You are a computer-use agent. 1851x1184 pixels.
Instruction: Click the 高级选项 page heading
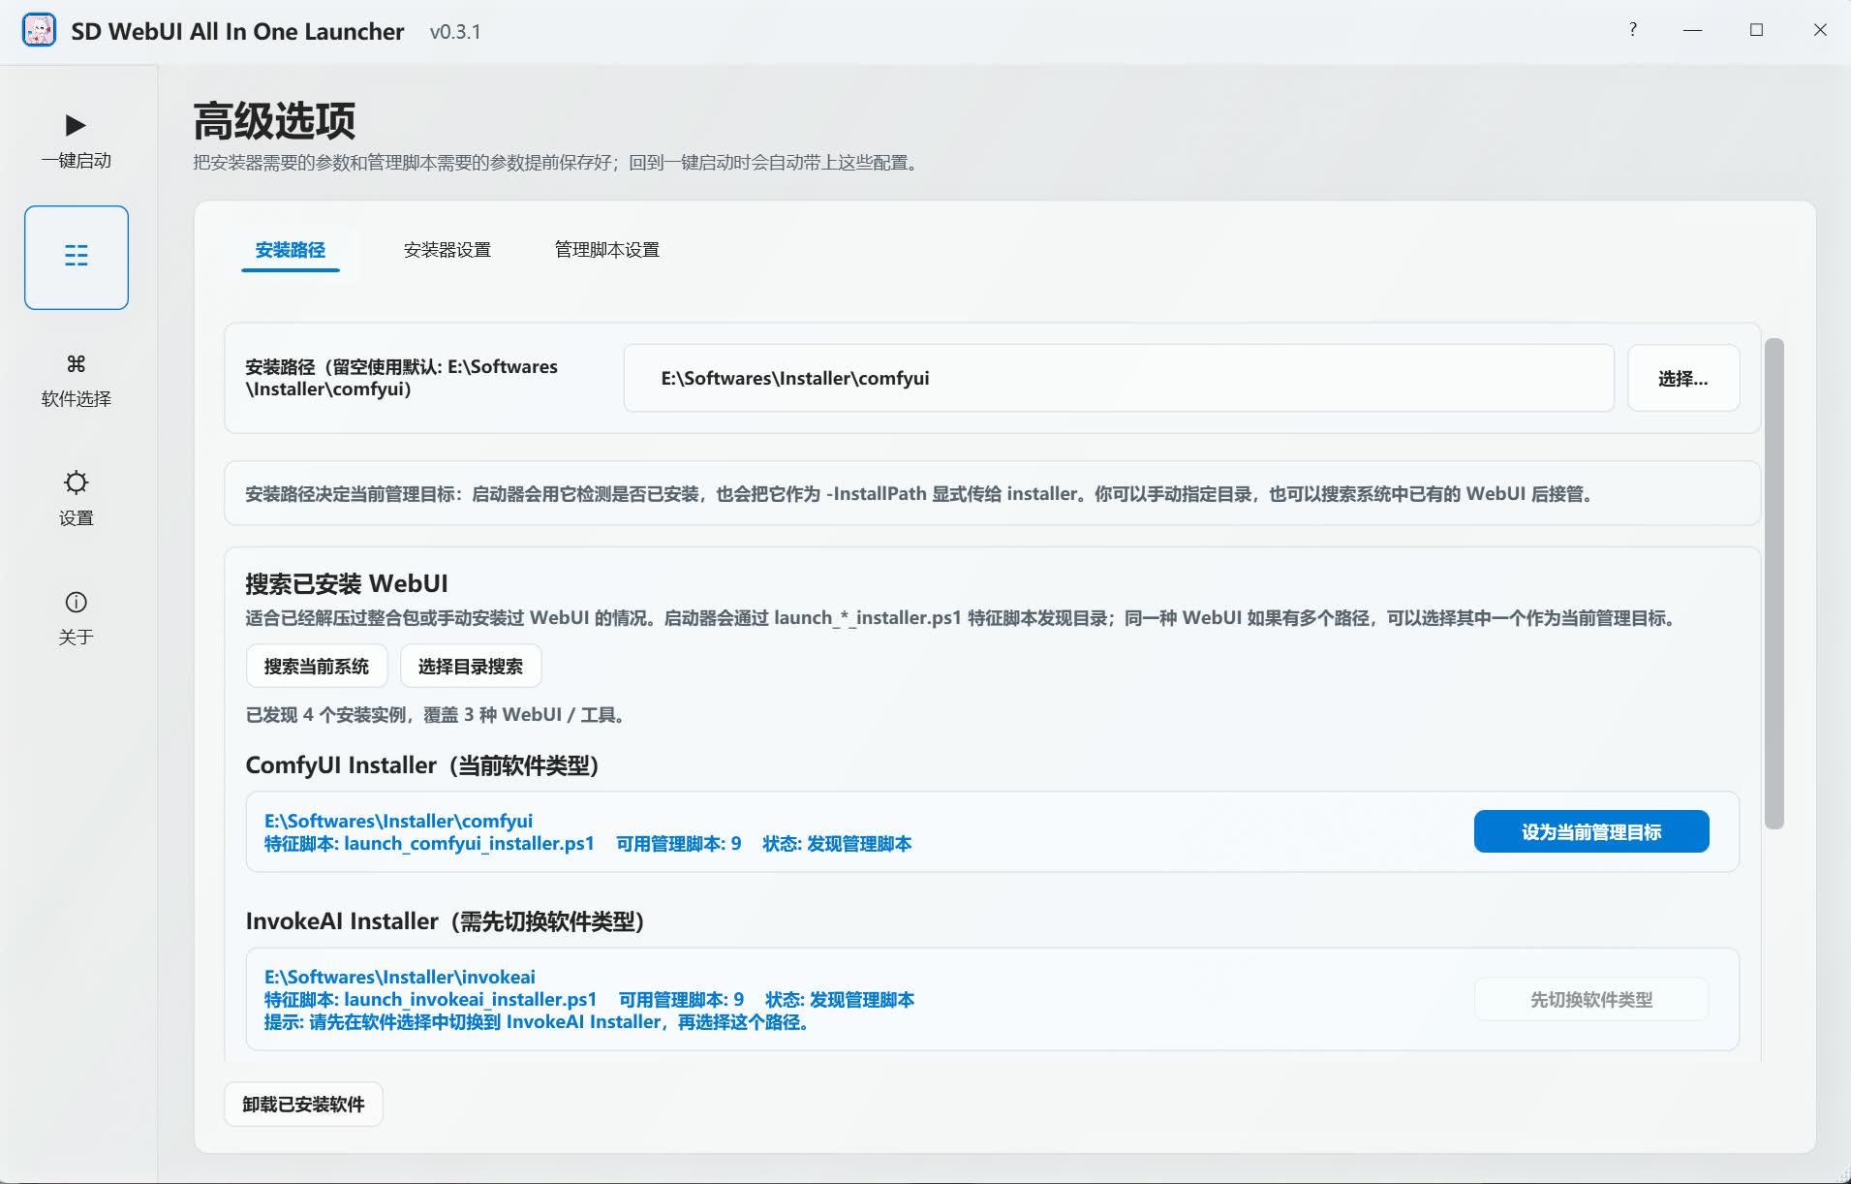[274, 122]
